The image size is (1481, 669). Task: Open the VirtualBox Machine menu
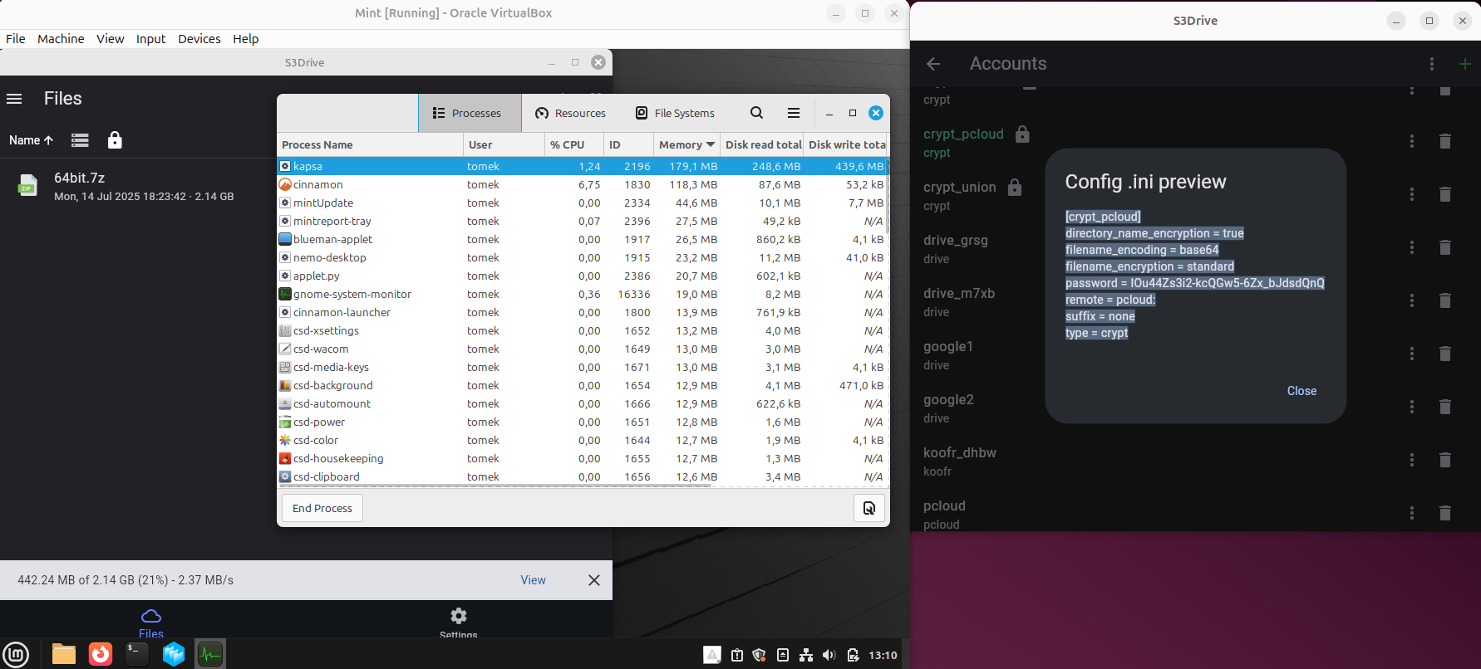point(61,38)
